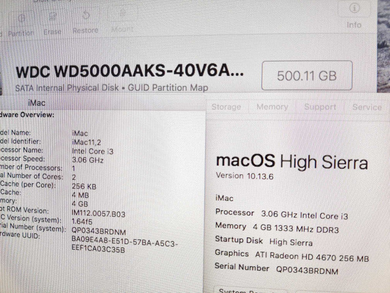Screen dimensions: 390x293
Task: Open the Support tab
Action: pyautogui.click(x=320, y=106)
